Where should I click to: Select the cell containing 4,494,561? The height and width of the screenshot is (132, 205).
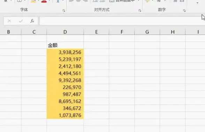(65, 73)
